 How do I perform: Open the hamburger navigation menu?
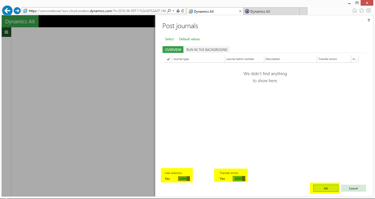tap(6, 32)
